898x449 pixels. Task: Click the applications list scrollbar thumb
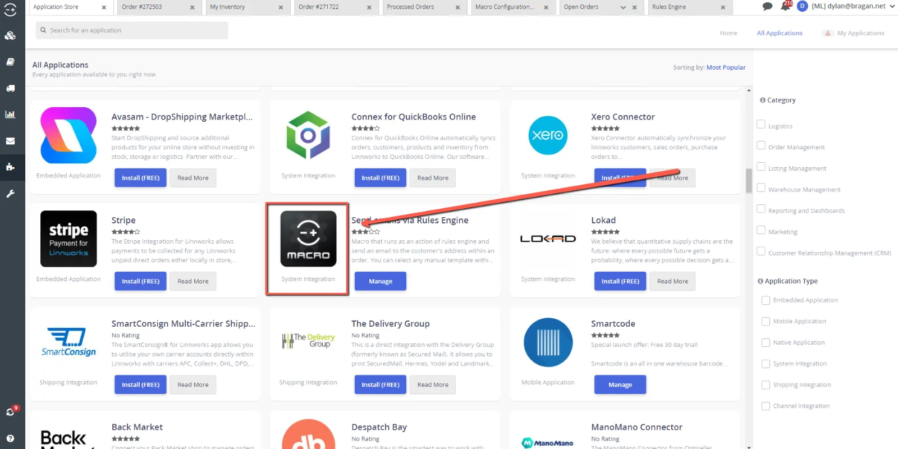[x=749, y=181]
